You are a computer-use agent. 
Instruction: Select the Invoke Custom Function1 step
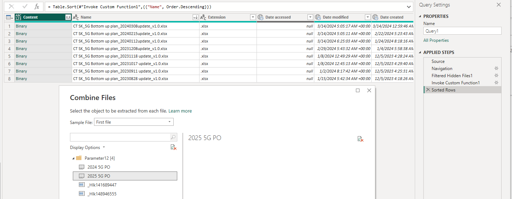pyautogui.click(x=462, y=83)
